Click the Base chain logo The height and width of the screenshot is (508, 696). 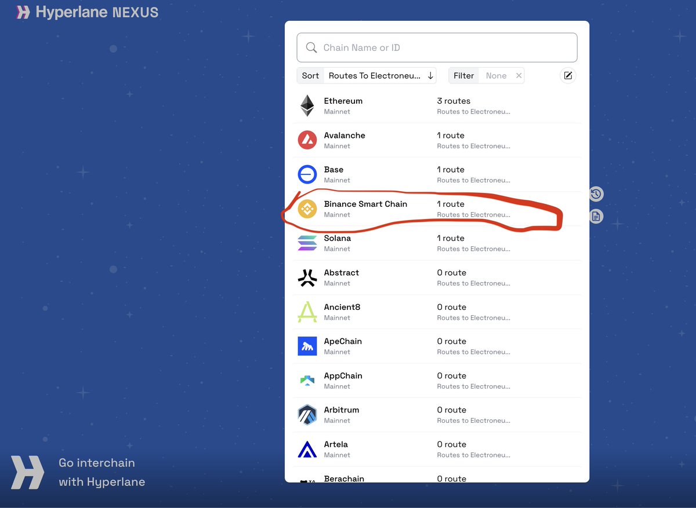click(307, 174)
